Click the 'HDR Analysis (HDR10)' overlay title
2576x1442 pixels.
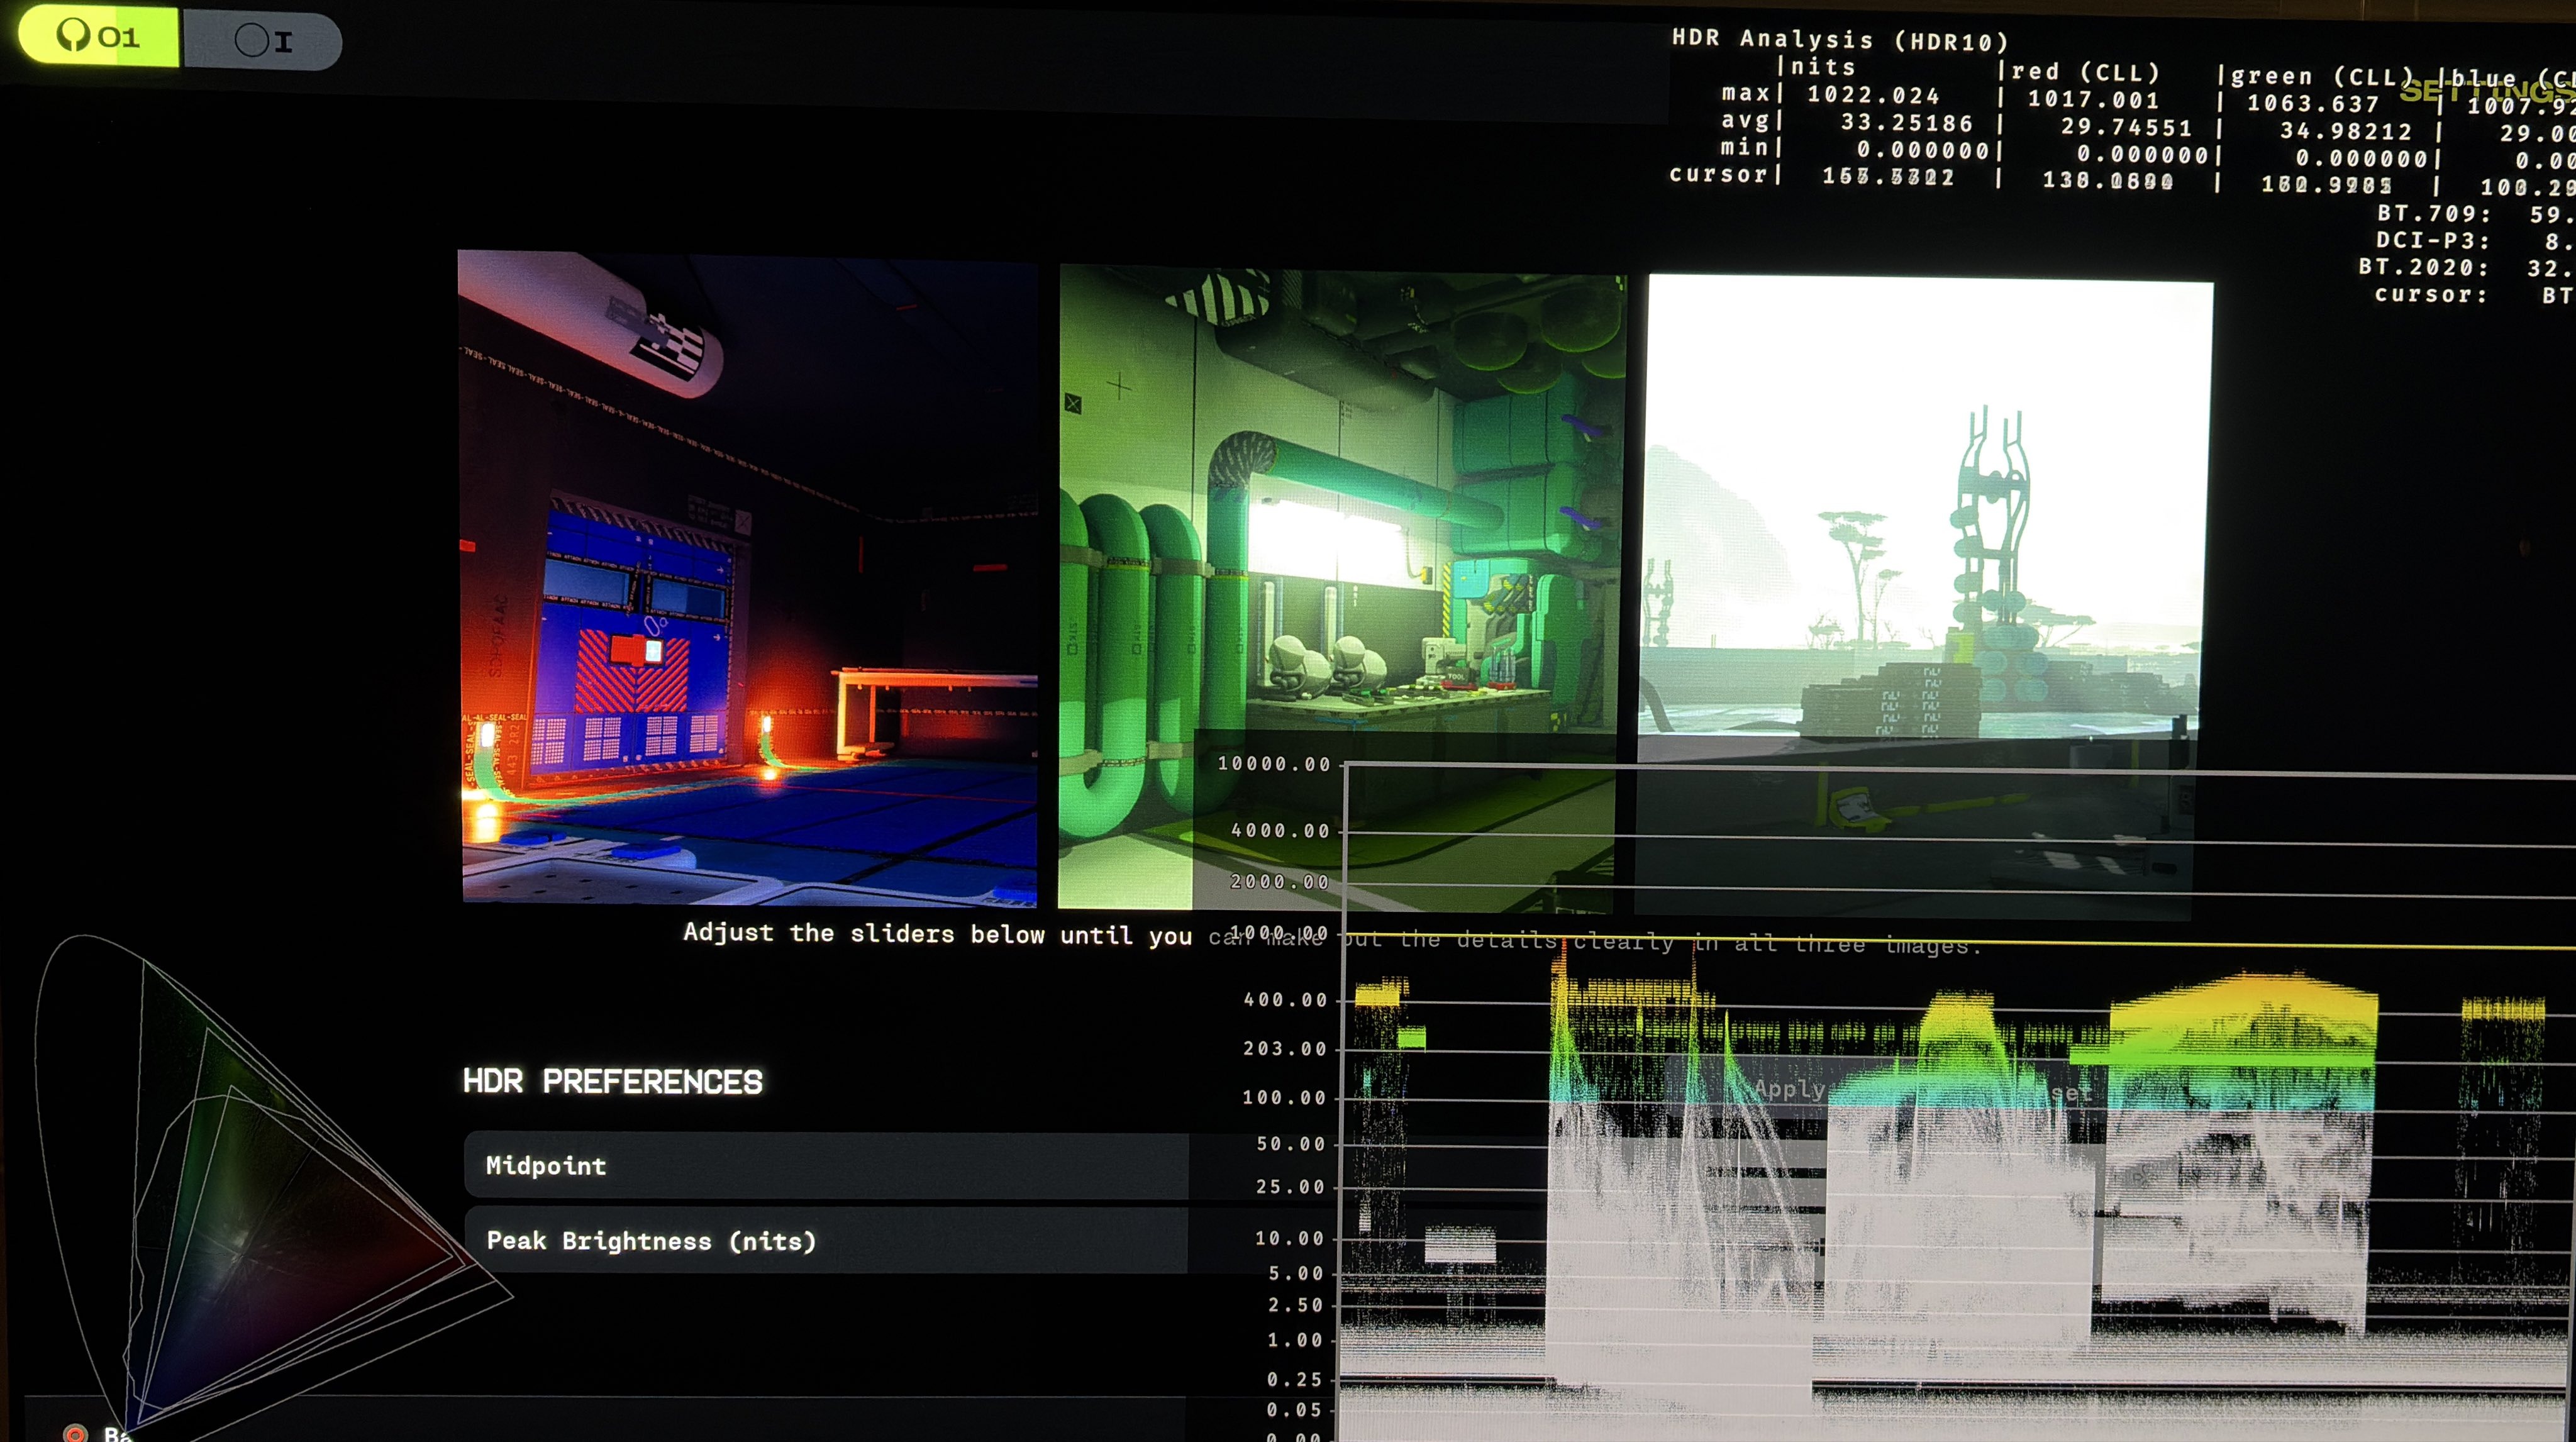[1840, 40]
